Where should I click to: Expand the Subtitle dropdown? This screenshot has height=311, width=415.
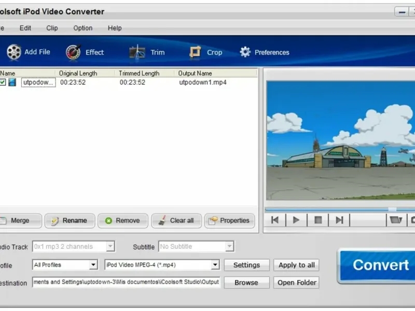pyautogui.click(x=229, y=247)
